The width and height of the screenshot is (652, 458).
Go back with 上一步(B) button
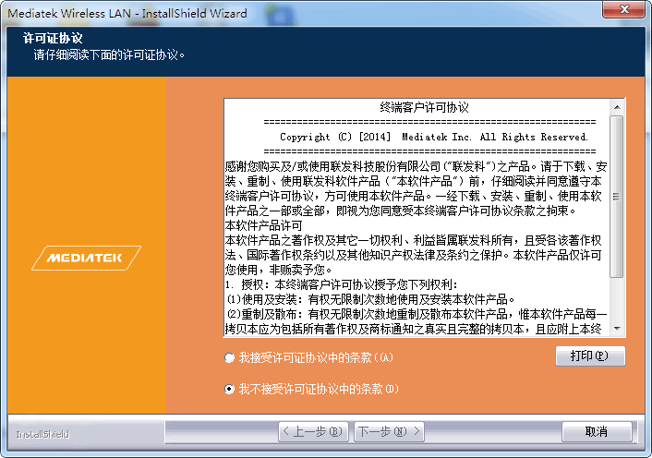click(313, 431)
